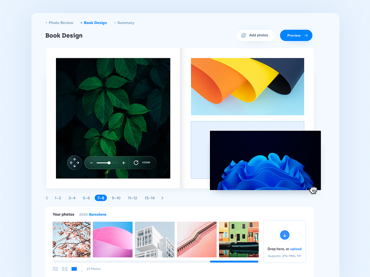The height and width of the screenshot is (277, 370).
Task: Click the horizontal scrollbar under the photo strip
Action: (234, 261)
